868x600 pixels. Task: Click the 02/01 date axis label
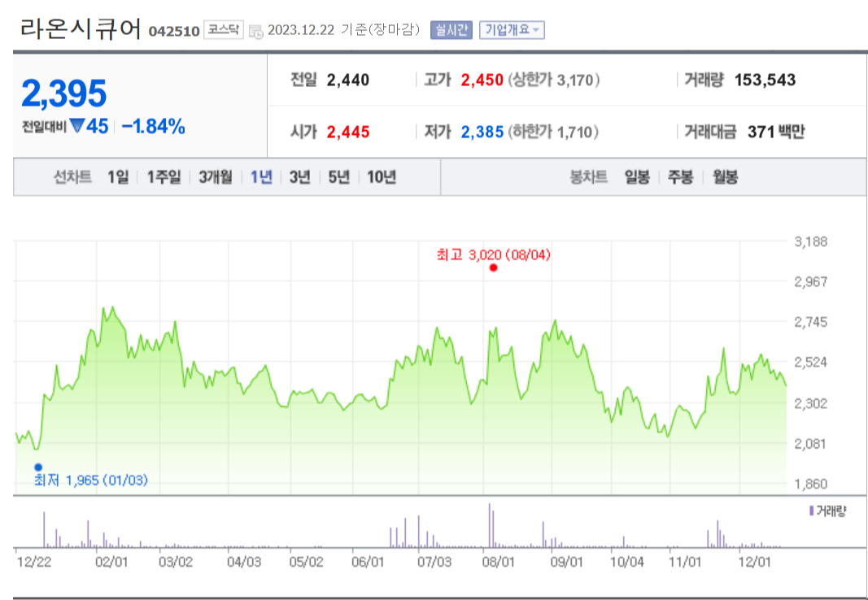point(111,563)
